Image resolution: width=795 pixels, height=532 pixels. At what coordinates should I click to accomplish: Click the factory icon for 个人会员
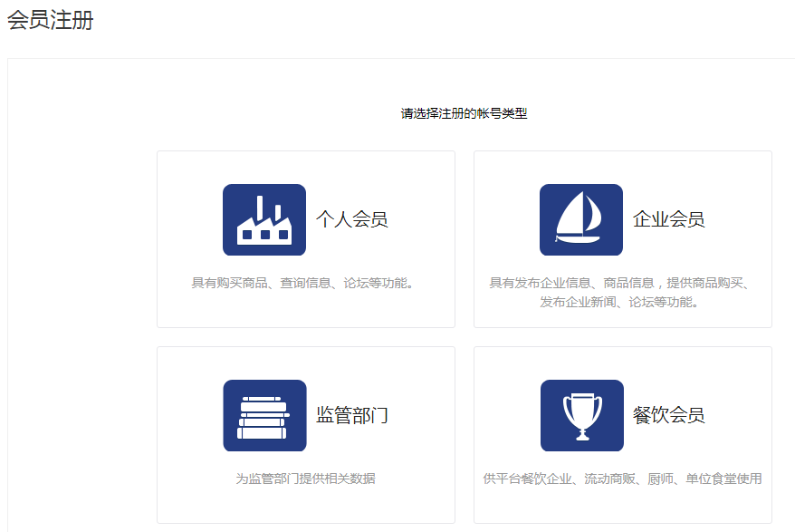click(x=264, y=220)
